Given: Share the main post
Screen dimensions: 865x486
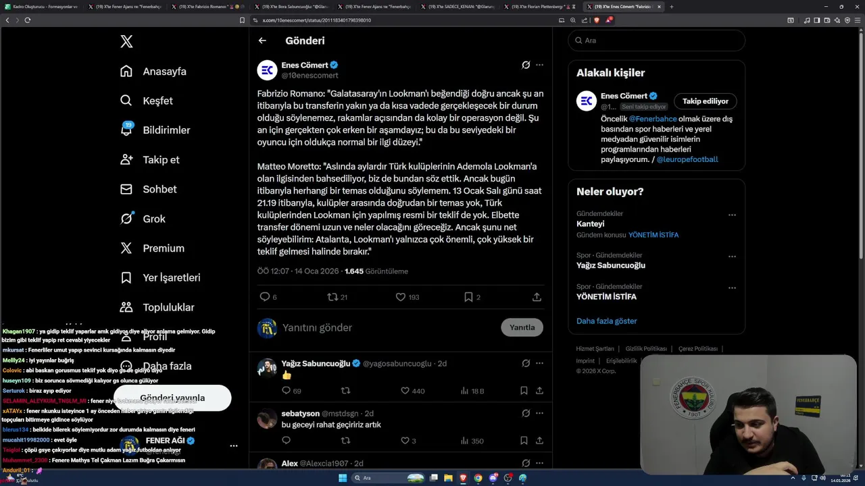Looking at the screenshot, I should click(x=537, y=297).
